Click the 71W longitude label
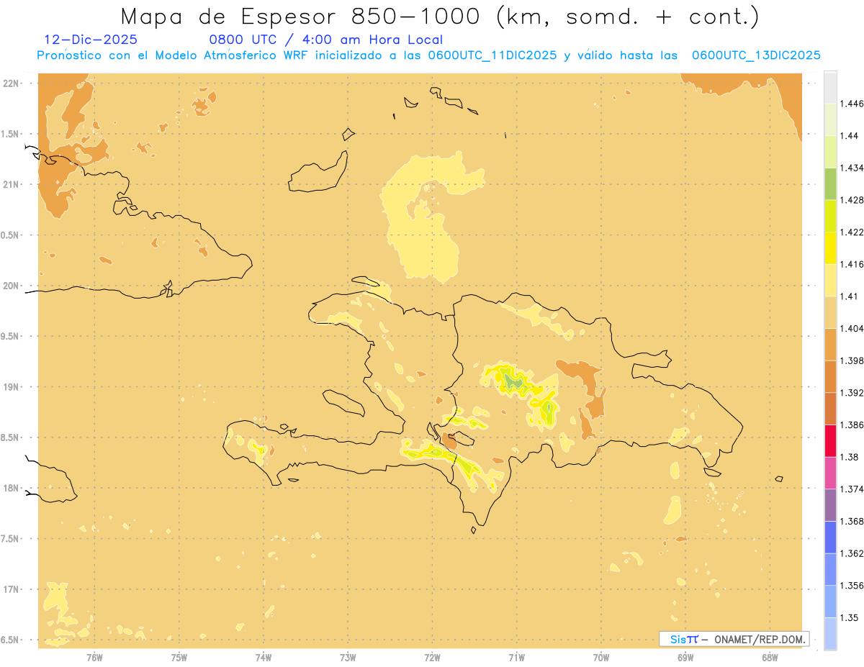This screenshot has width=864, height=667. pyautogui.click(x=516, y=658)
